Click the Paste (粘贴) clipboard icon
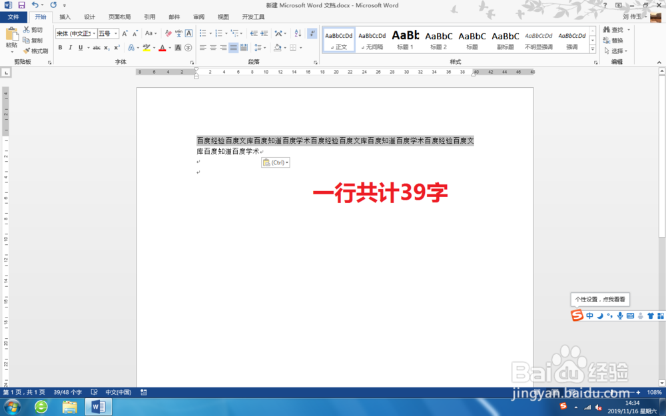This screenshot has width=666, height=416. tap(11, 35)
